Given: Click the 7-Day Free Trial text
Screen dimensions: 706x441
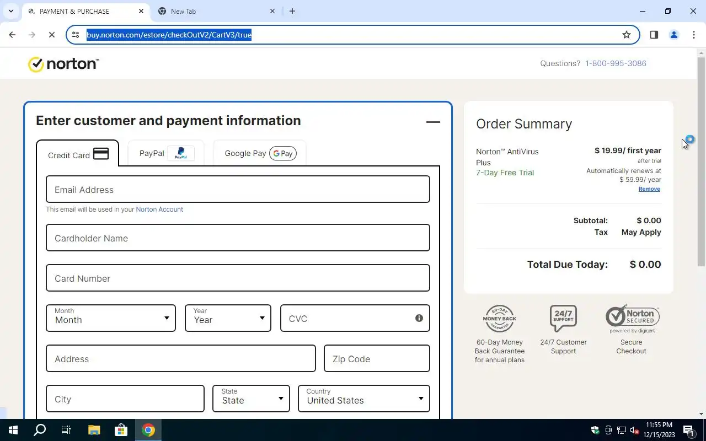Looking at the screenshot, I should (505, 173).
